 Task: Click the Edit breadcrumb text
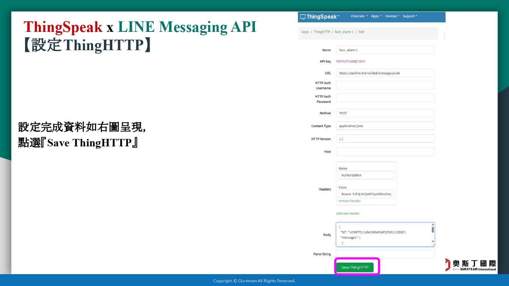[361, 32]
